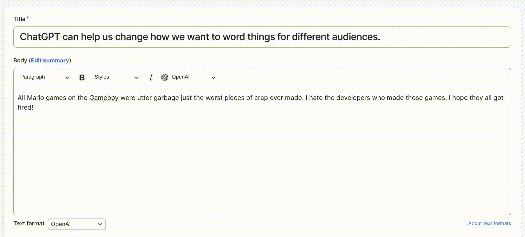
Task: Open the Text format OpenAI selector
Action: pos(77,224)
